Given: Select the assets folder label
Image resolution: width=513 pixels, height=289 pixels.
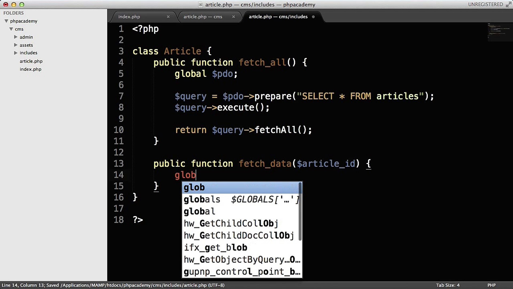Looking at the screenshot, I should pos(26,45).
